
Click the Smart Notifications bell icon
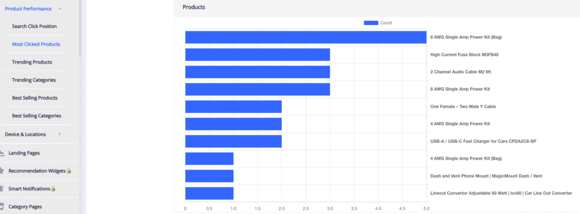tap(2, 189)
